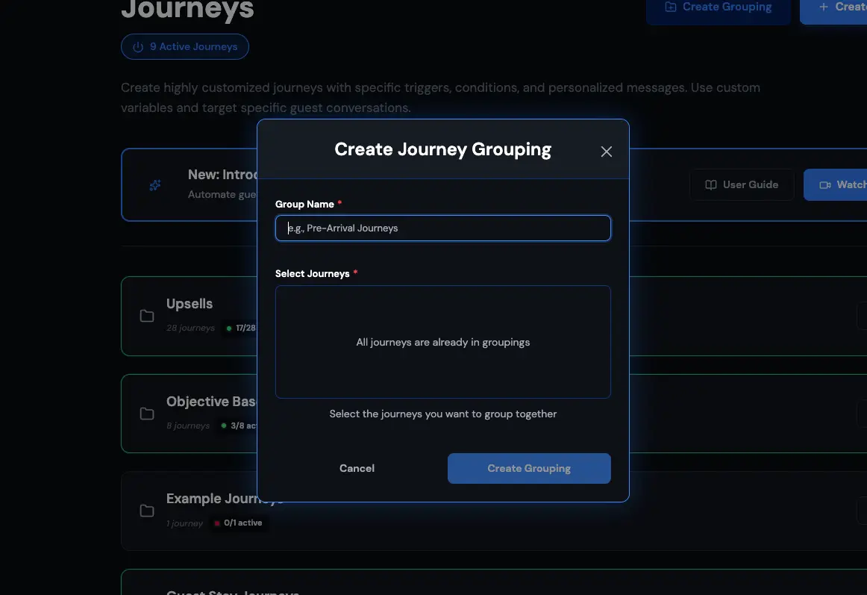Click the plus icon on the Create button

tap(823, 6)
